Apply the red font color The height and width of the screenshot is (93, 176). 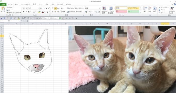43,12
